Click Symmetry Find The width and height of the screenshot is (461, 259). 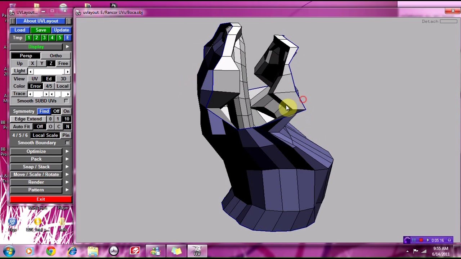(x=44, y=112)
